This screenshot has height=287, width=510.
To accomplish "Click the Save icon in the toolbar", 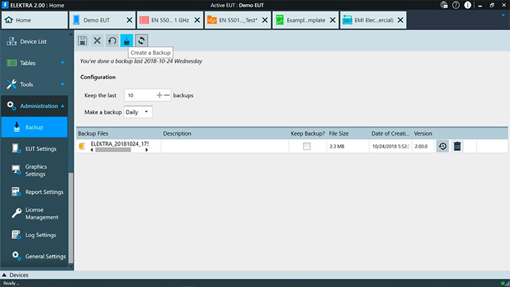I will [82, 41].
